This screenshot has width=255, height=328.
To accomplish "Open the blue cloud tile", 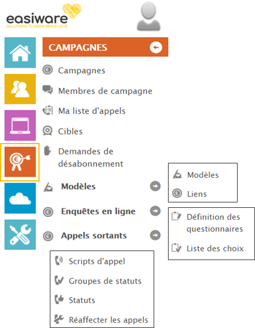I will (x=20, y=198).
